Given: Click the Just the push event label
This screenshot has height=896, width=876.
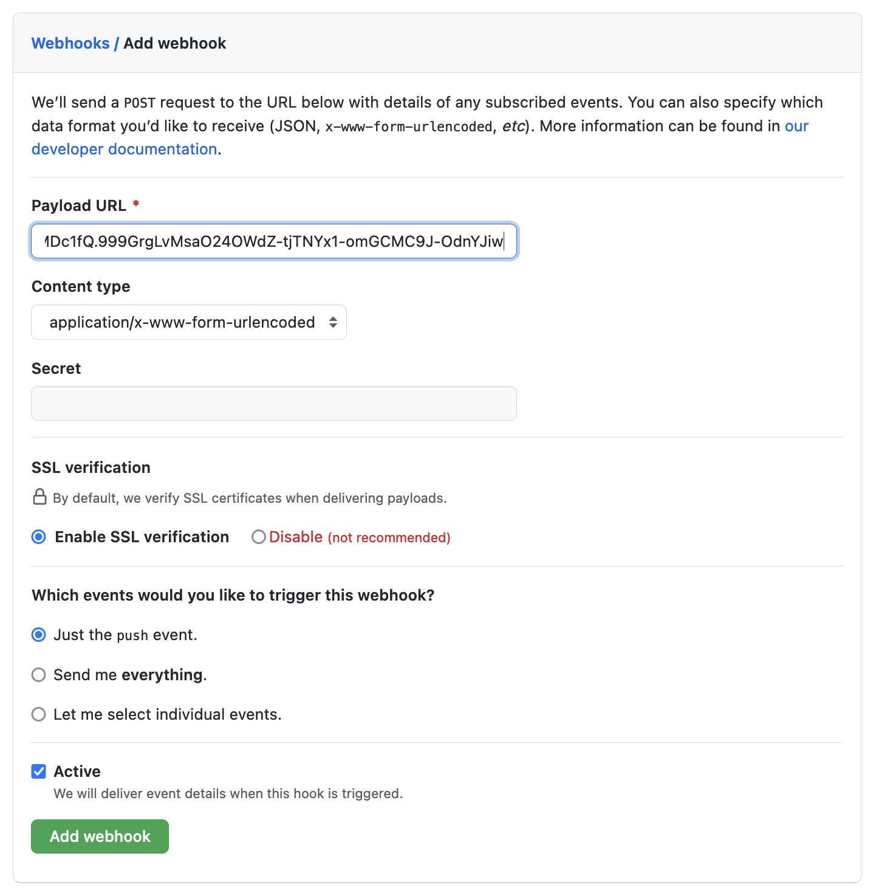Looking at the screenshot, I should click(x=125, y=635).
